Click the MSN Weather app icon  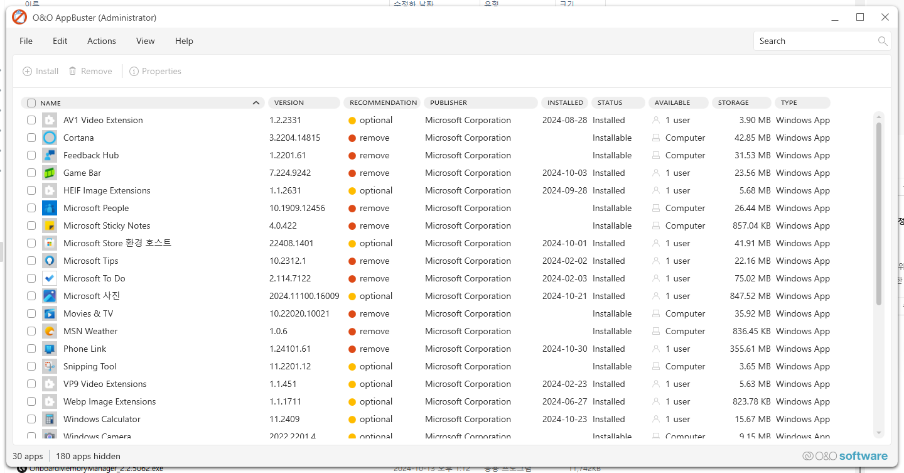(50, 331)
